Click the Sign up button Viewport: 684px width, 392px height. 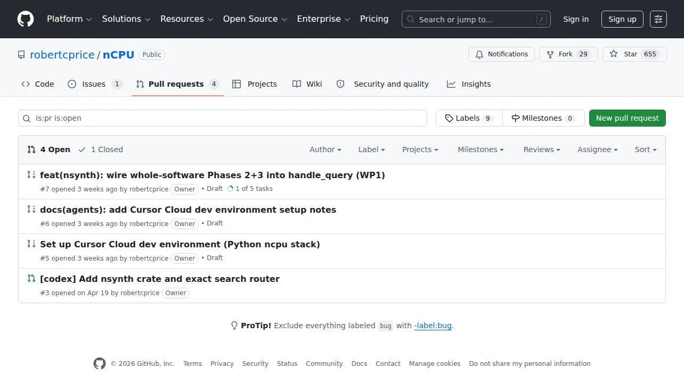point(622,19)
